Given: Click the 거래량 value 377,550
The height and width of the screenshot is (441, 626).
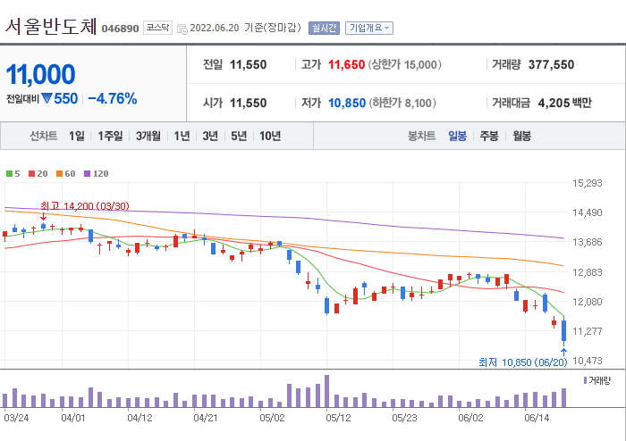Looking at the screenshot, I should pyautogui.click(x=551, y=64).
